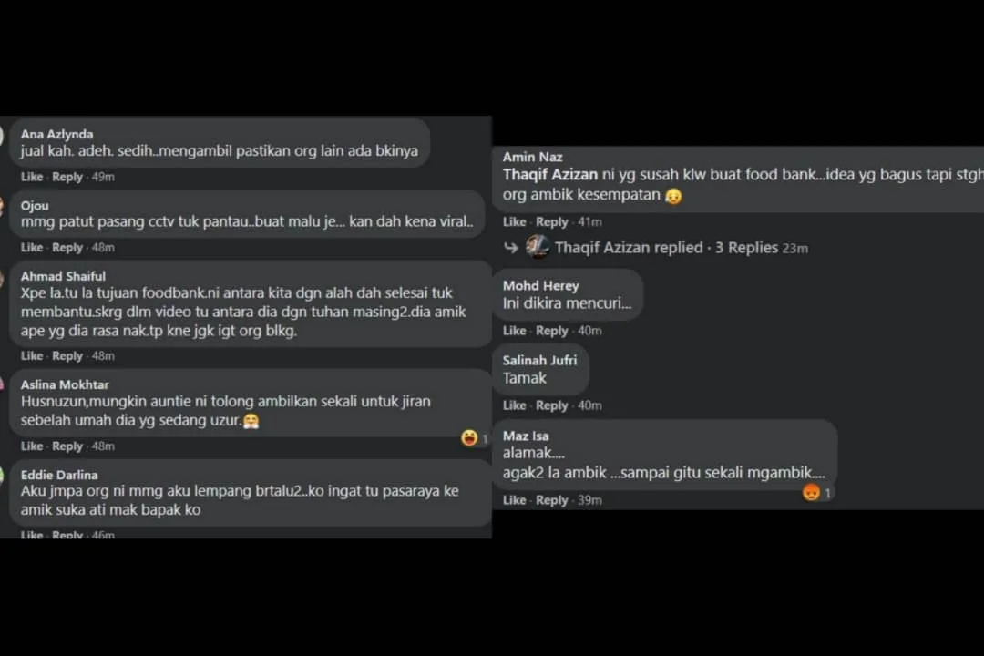This screenshot has height=656, width=984.
Task: Reply to Ana Azlynda's comment
Action: [67, 177]
